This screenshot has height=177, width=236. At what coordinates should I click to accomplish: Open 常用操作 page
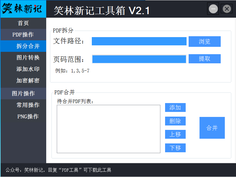[23, 105]
